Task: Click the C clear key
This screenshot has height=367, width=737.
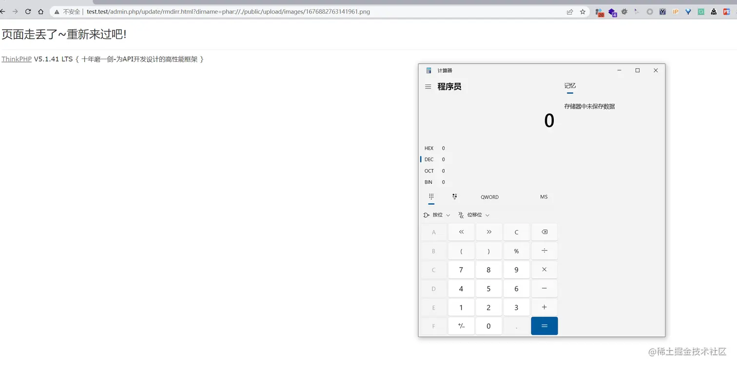Action: pyautogui.click(x=517, y=232)
